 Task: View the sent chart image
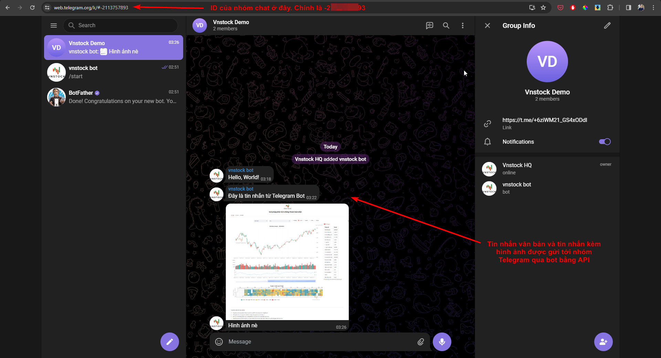[287, 262]
